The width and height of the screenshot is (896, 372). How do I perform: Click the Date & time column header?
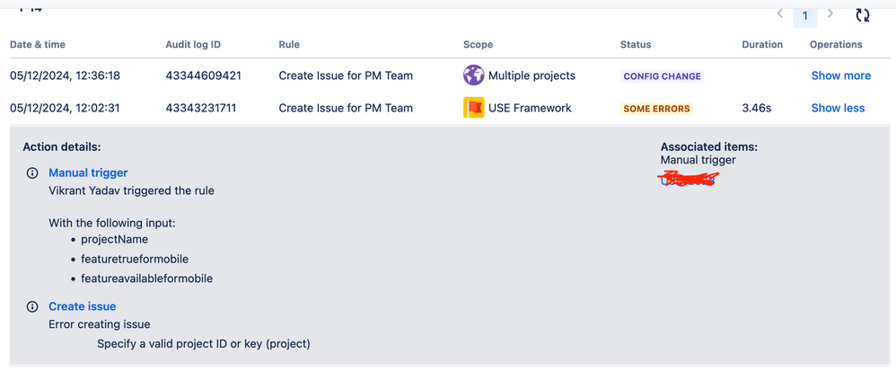(x=38, y=45)
